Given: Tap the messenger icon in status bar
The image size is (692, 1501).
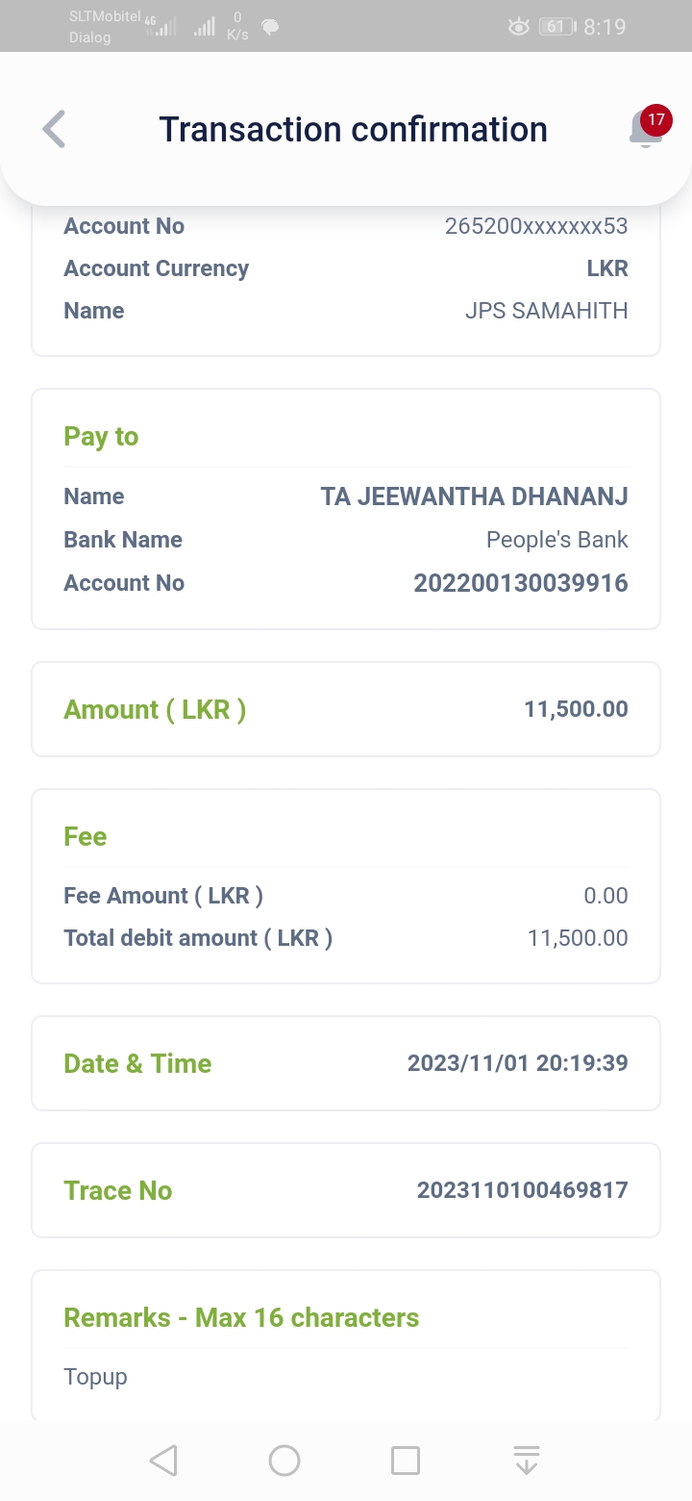Looking at the screenshot, I should click(270, 27).
